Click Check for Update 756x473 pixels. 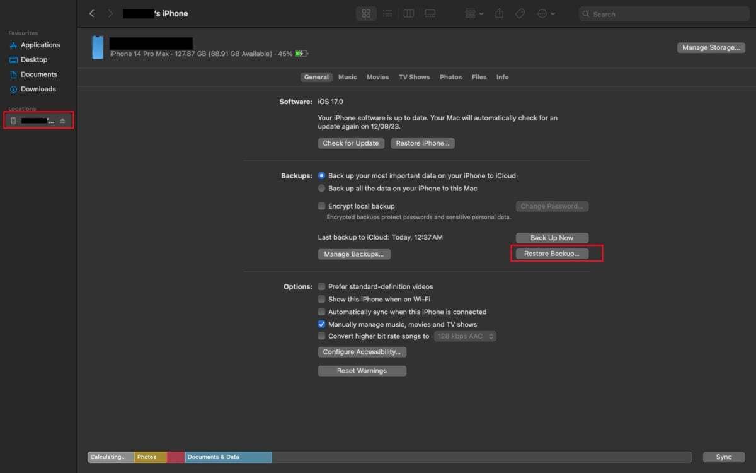click(x=351, y=143)
